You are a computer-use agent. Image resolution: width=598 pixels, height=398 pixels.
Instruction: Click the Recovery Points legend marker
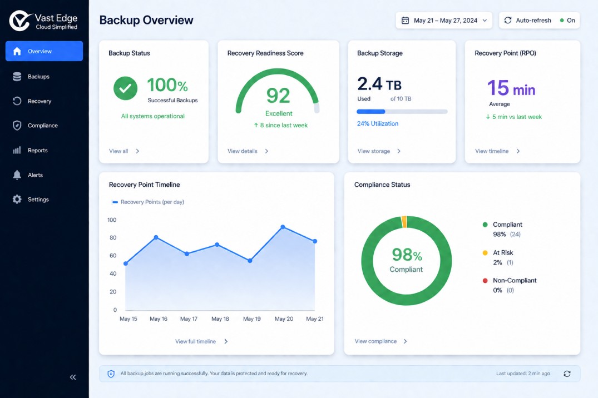point(115,202)
